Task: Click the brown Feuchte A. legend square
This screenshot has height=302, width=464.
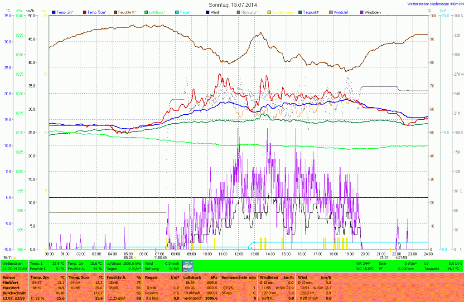Action: pos(115,12)
